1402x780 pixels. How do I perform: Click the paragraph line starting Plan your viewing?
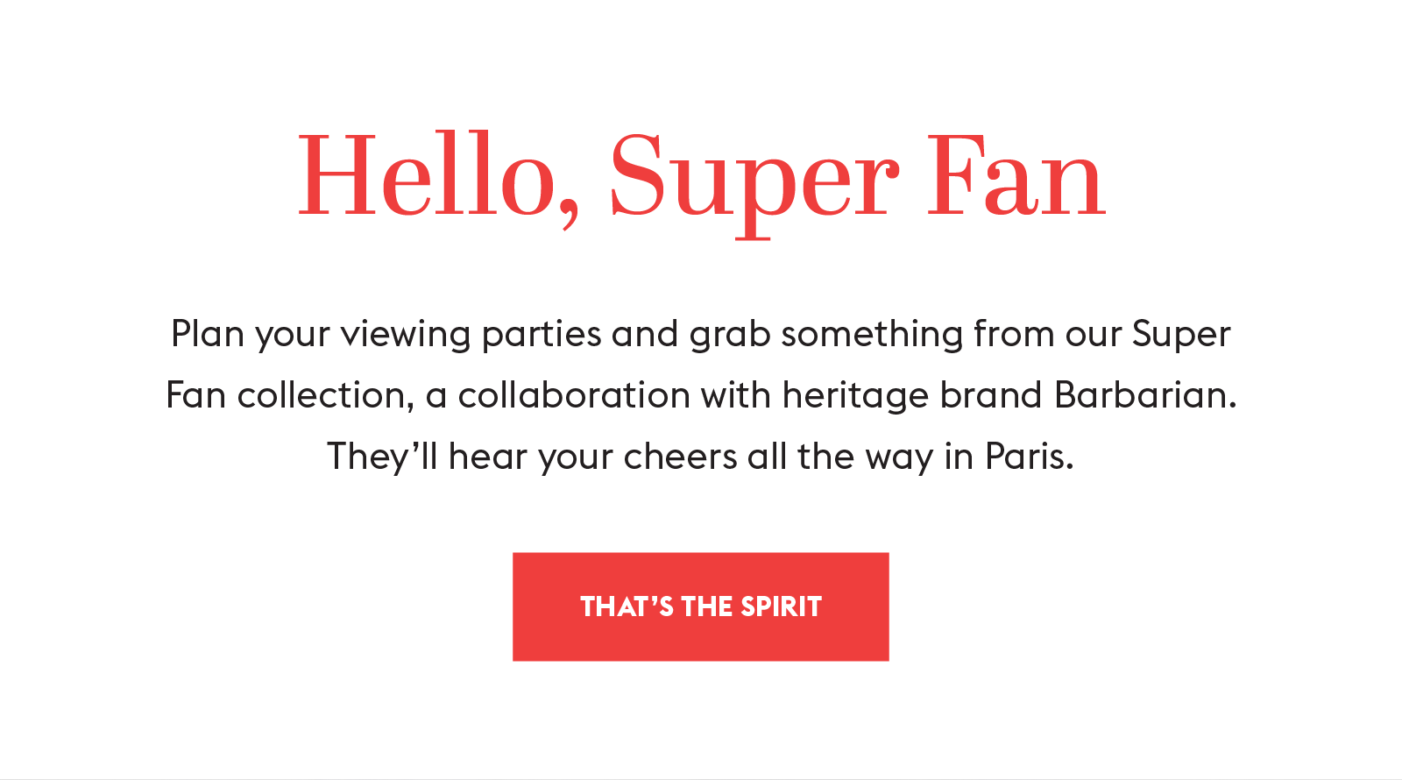(701, 335)
